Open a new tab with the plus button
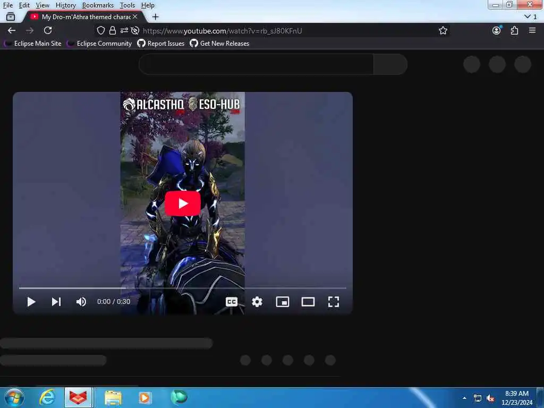Viewport: 544px width, 408px height. (156, 16)
